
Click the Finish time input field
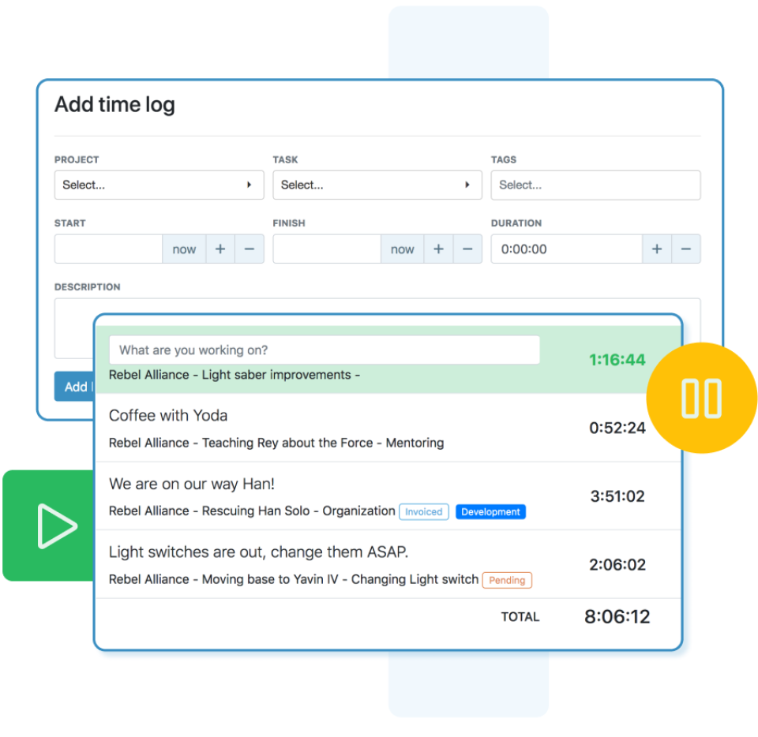click(x=327, y=249)
